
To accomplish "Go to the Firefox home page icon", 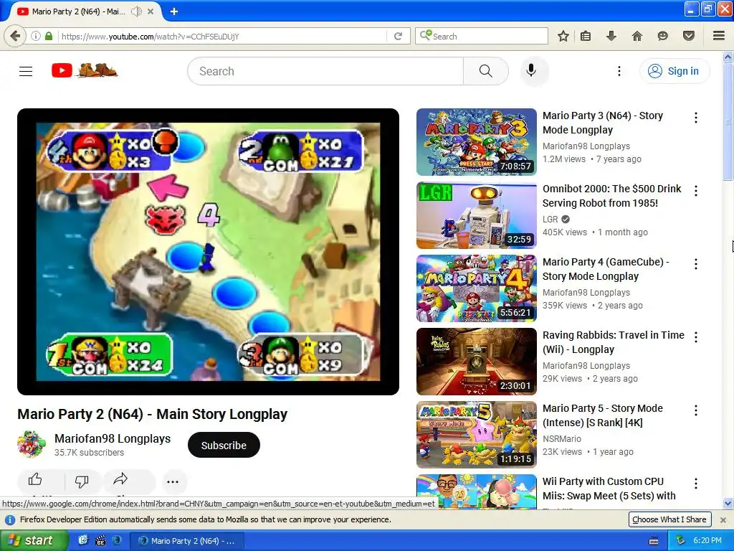I will pyautogui.click(x=637, y=36).
